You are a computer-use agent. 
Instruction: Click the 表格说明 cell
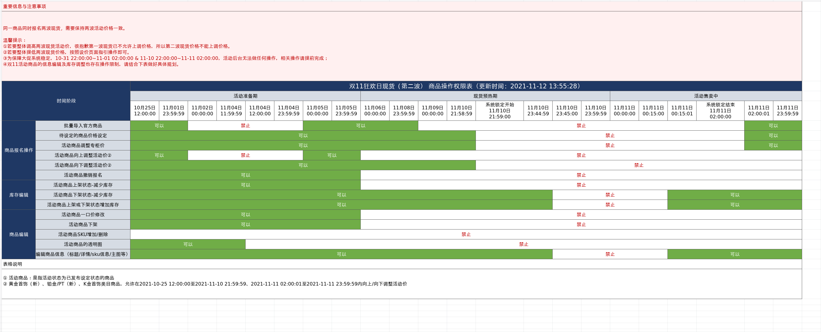(13, 264)
